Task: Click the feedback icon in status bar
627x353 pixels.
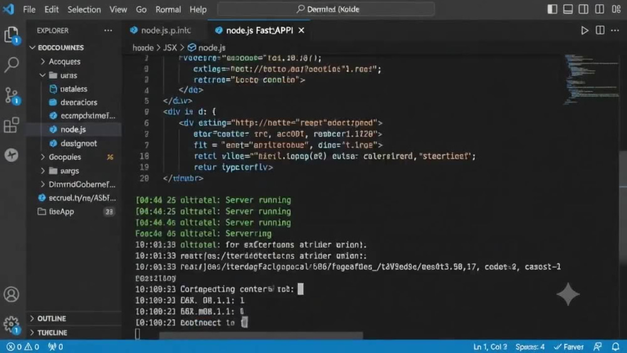Action: point(598,347)
